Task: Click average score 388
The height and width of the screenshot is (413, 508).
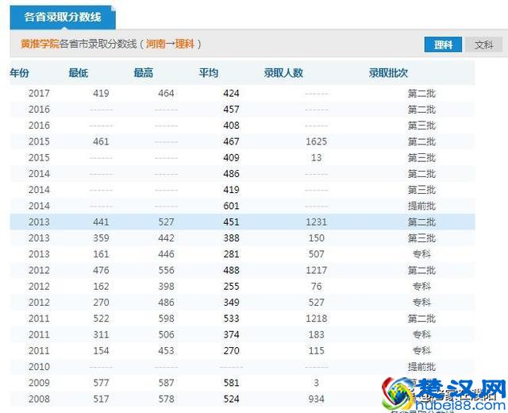Action: (x=231, y=238)
